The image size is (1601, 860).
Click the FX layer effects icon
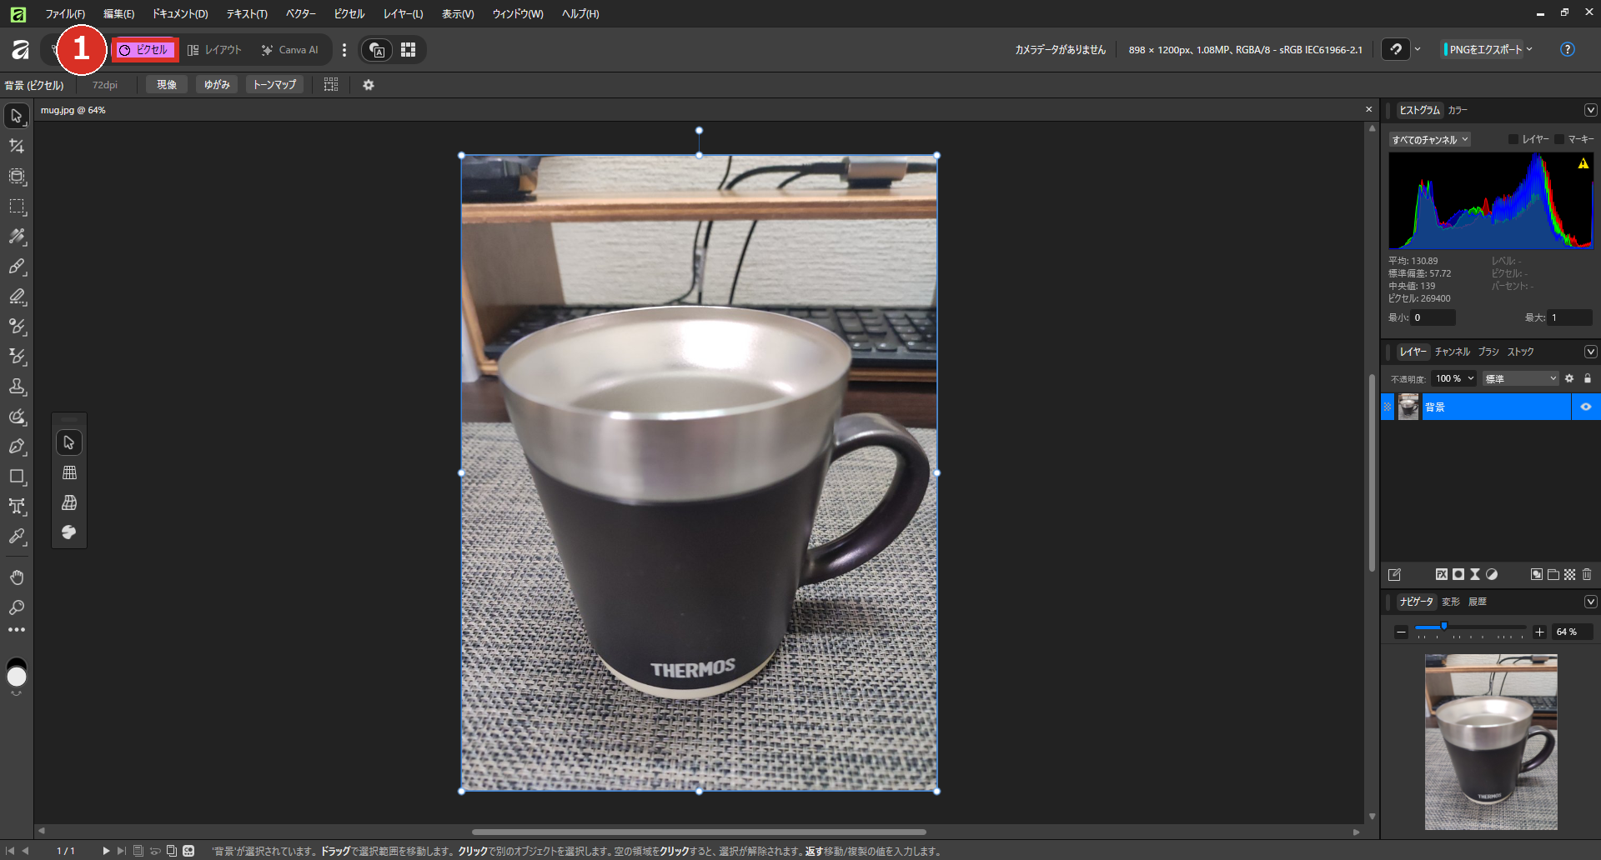pyautogui.click(x=1441, y=574)
